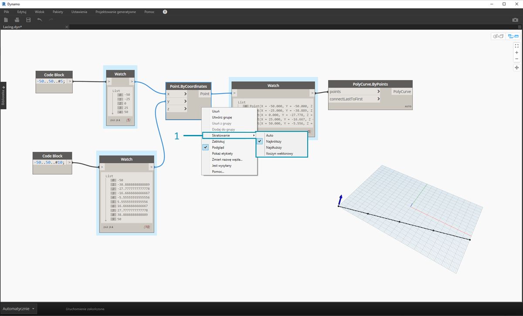Click the New file toolbar icon

click(6, 20)
